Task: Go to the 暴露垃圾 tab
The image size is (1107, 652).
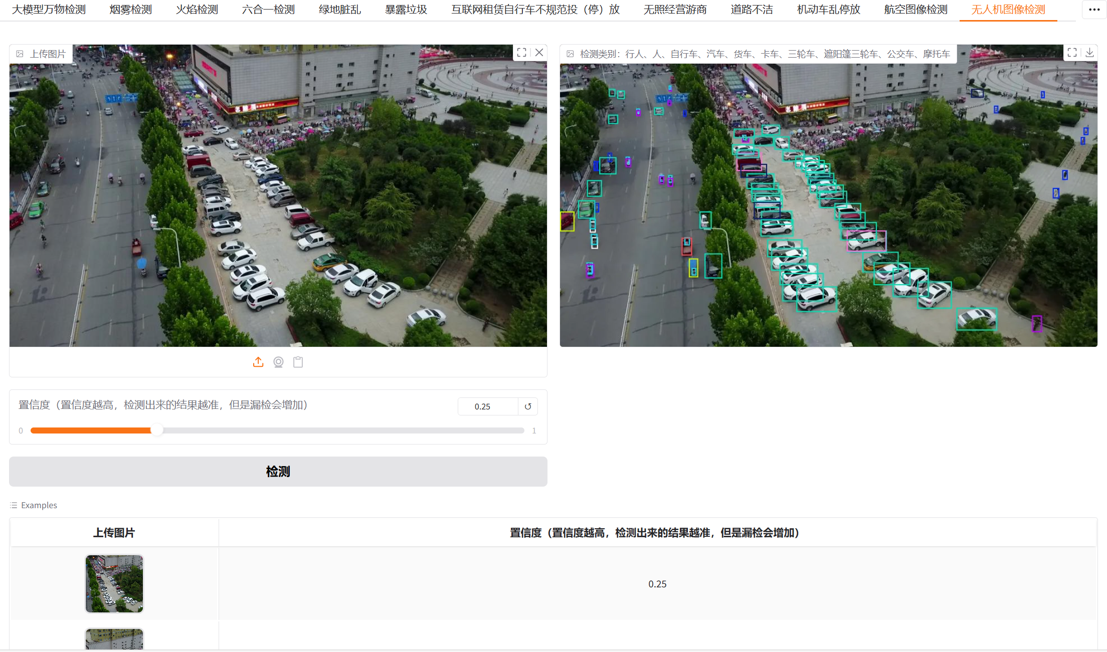Action: 406,10
